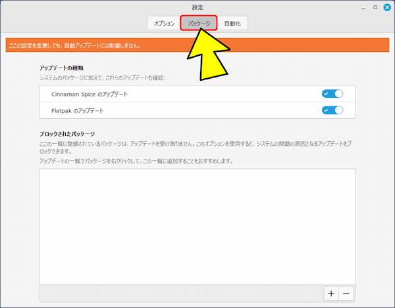Image resolution: width=395 pixels, height=308 pixels.
Task: Switch to the オプション tab
Action: click(x=164, y=24)
